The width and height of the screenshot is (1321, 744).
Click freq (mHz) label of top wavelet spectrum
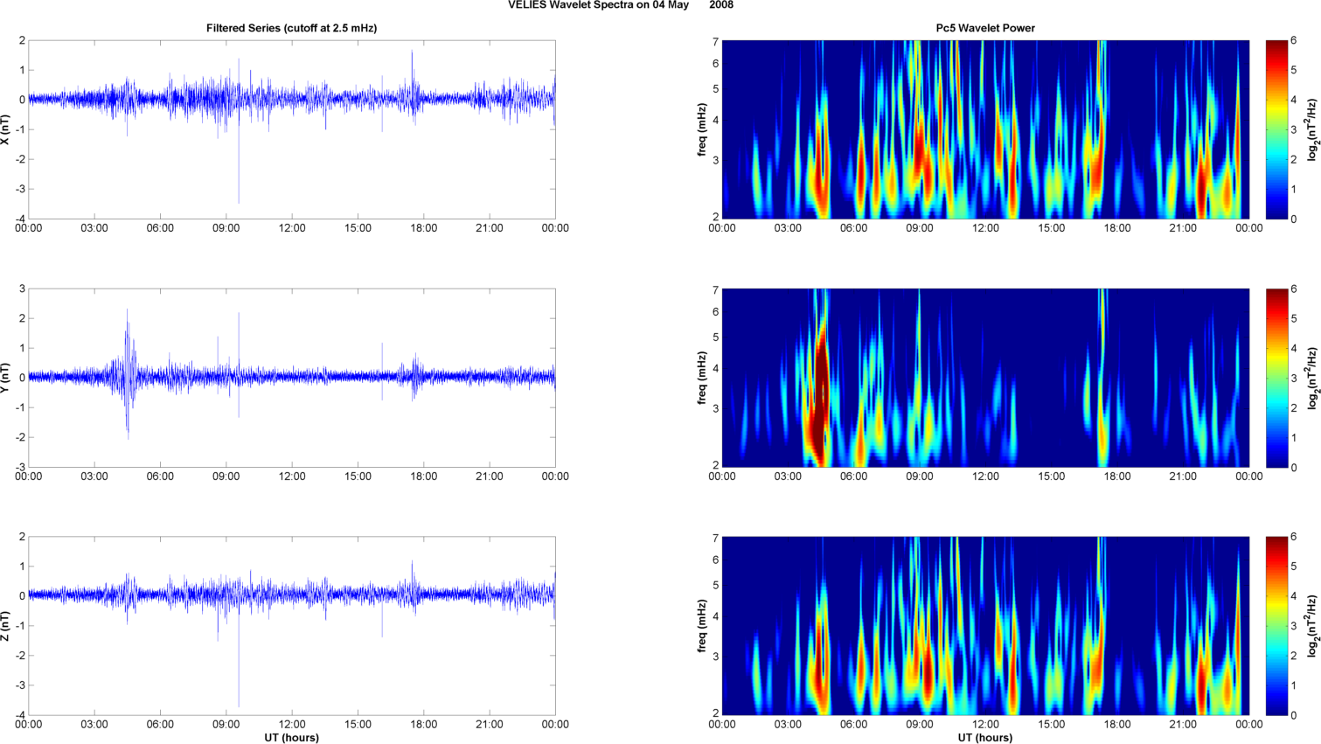(702, 129)
